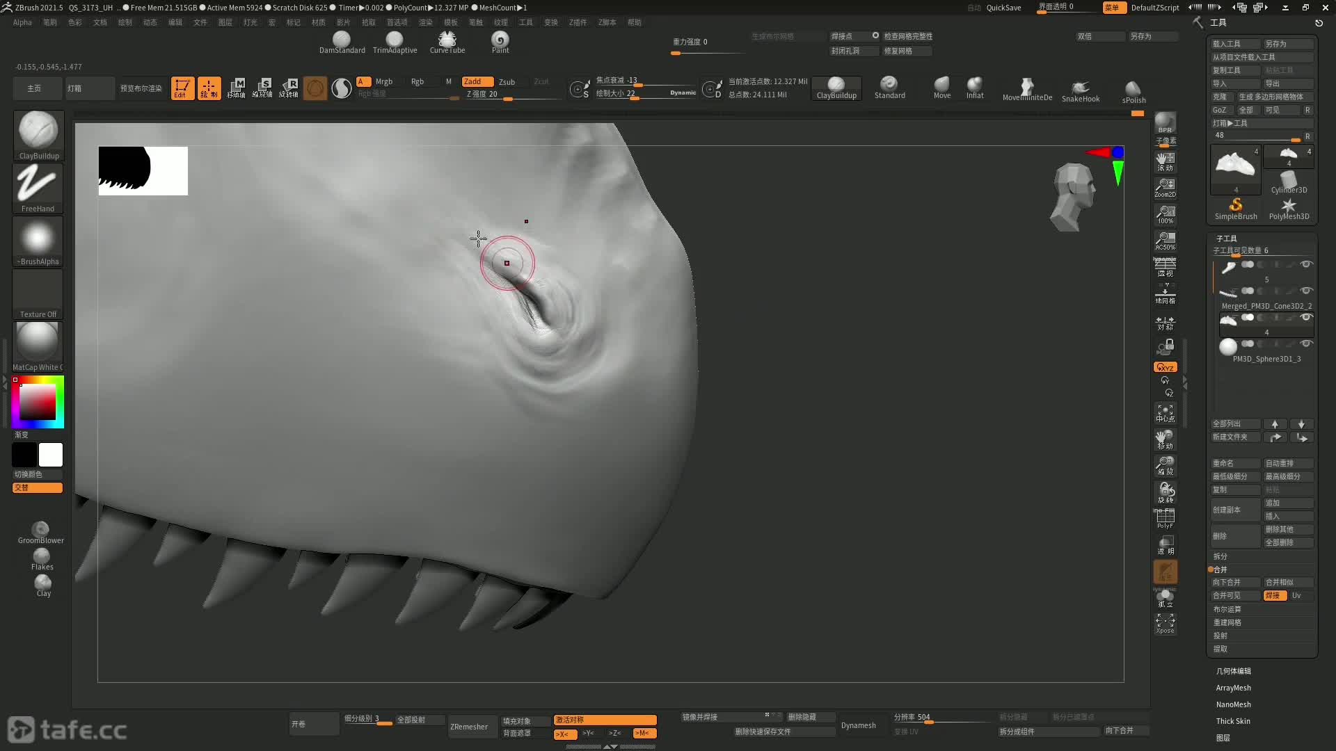Render with the BPR button
Image resolution: width=1336 pixels, height=751 pixels.
click(1166, 123)
